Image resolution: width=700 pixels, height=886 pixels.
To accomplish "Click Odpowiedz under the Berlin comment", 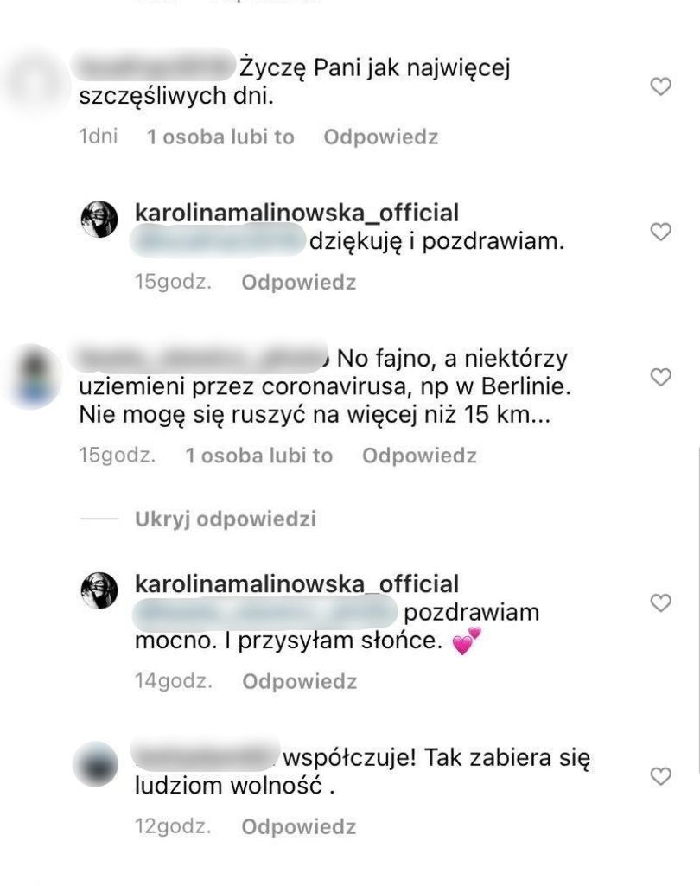I will pyautogui.click(x=420, y=456).
